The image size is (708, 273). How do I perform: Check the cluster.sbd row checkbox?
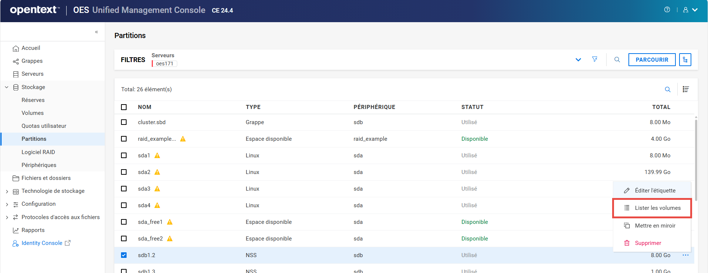pos(124,122)
